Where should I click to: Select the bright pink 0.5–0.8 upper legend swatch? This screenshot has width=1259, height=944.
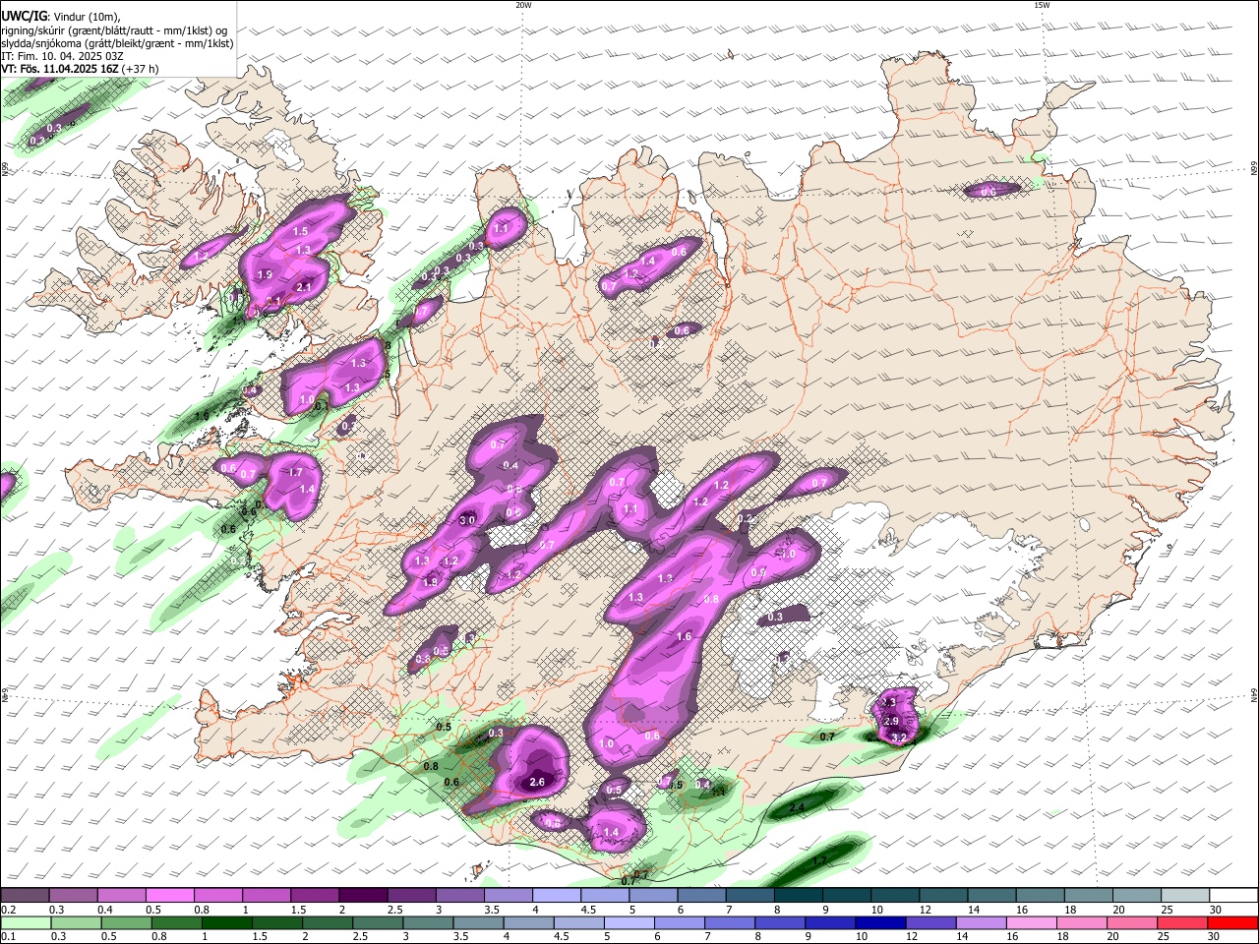pyautogui.click(x=169, y=896)
